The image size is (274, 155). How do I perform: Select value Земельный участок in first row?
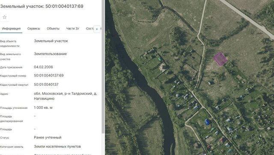pyautogui.click(x=51, y=41)
